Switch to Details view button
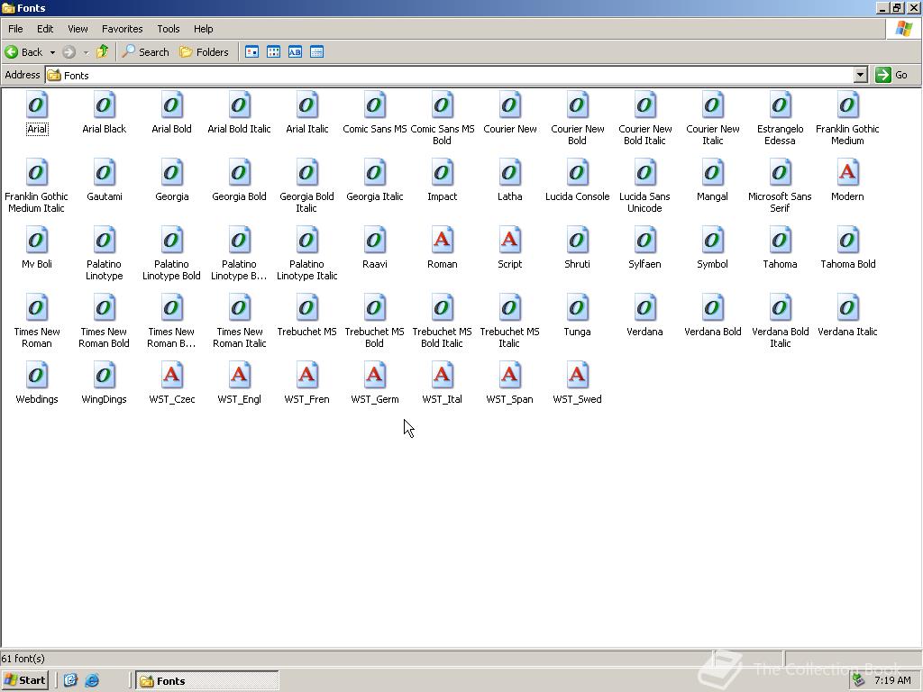The width and height of the screenshot is (923, 692). (x=316, y=51)
